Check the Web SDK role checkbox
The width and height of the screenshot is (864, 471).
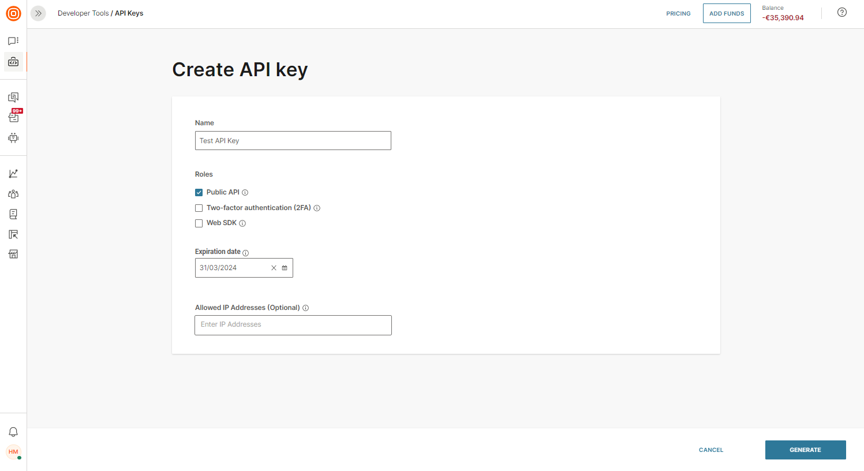199,223
